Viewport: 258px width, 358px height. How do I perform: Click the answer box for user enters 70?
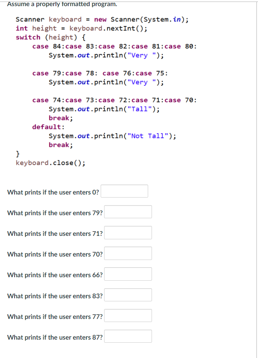128,253
